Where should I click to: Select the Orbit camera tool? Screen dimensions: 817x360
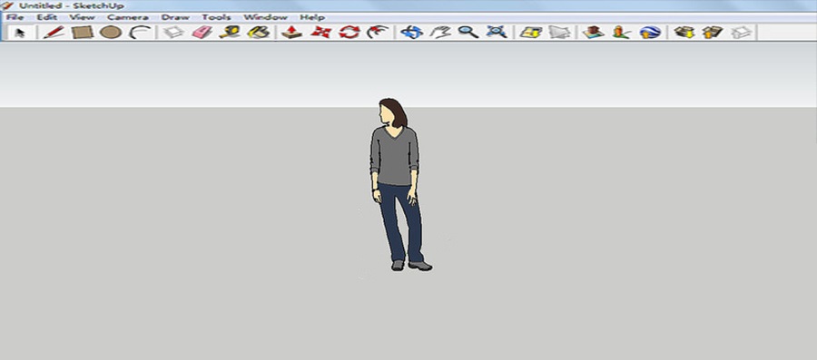[411, 33]
